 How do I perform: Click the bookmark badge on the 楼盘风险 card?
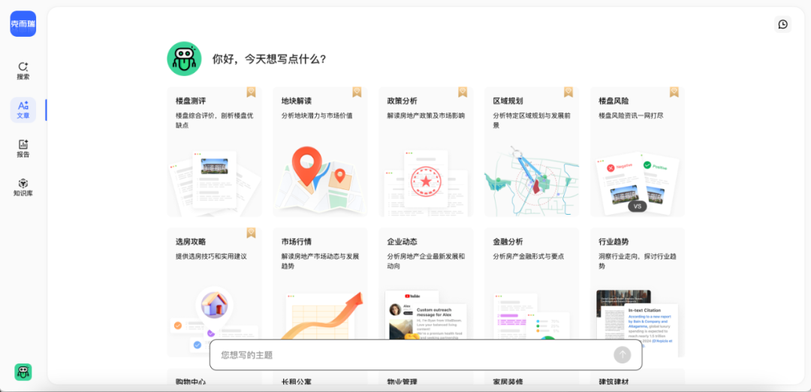[x=674, y=92]
